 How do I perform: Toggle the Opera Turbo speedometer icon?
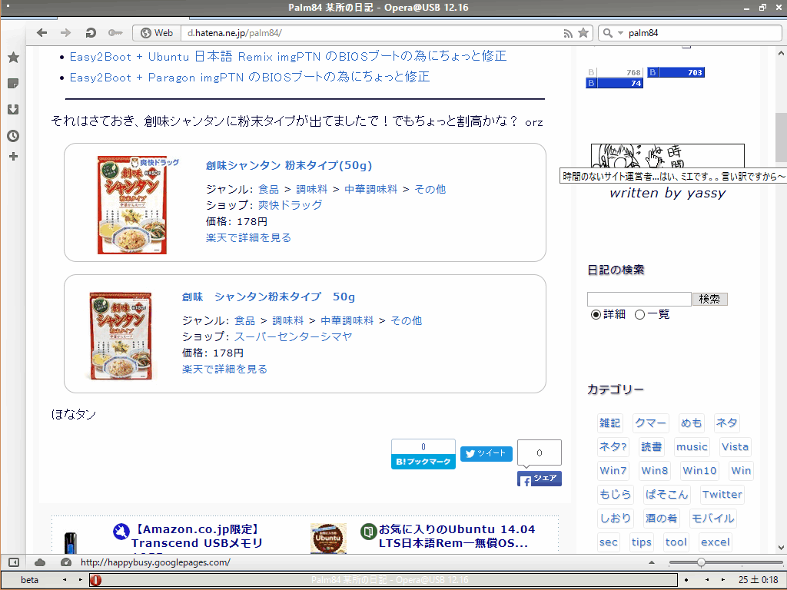pyautogui.click(x=66, y=562)
